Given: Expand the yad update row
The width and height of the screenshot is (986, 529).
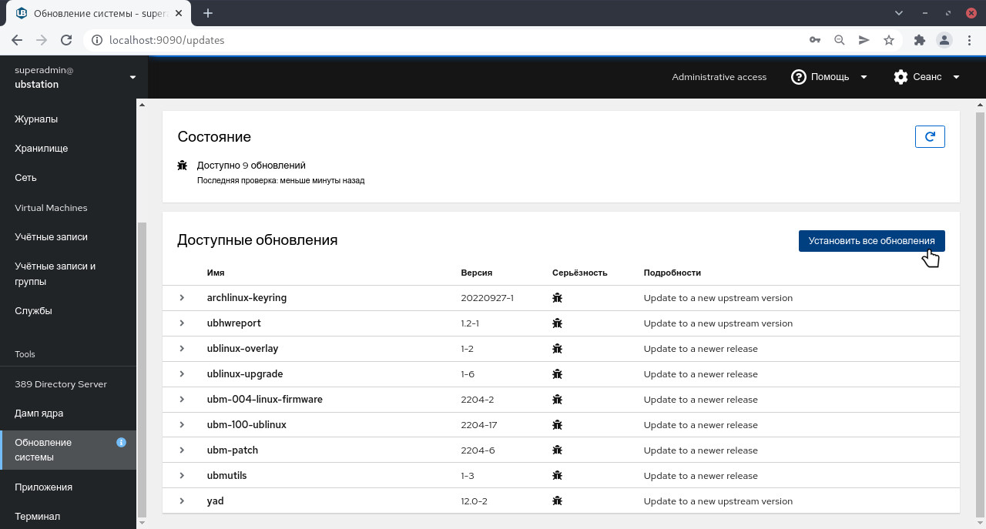Looking at the screenshot, I should click(x=183, y=501).
